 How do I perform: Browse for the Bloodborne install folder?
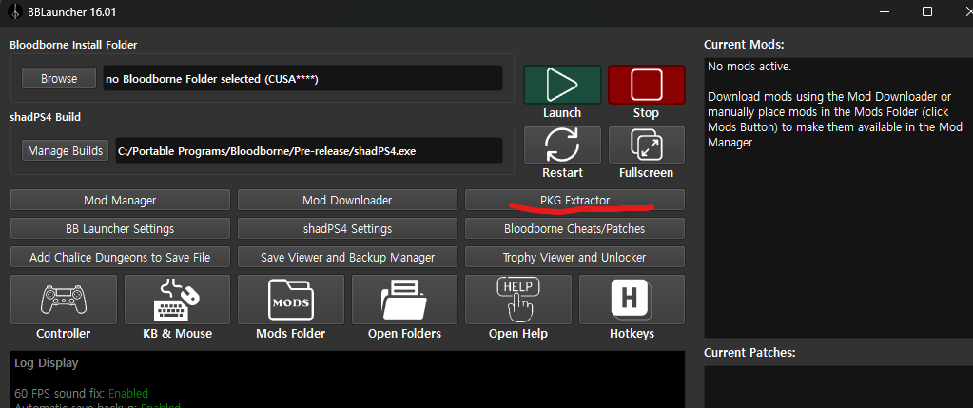[59, 79]
